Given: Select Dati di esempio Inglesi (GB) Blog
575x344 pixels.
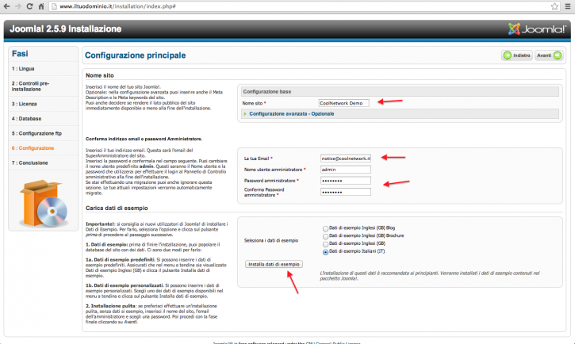Looking at the screenshot, I should coord(325,228).
